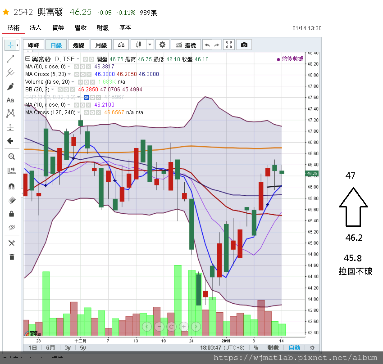Image resolution: width=383 pixels, height=364 pixels.
Task: Set the range to 5y
Action: tap(83, 348)
